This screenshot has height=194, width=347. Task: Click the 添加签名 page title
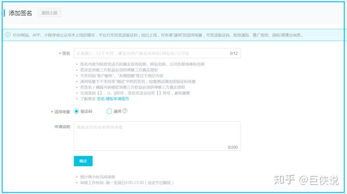click(20, 13)
